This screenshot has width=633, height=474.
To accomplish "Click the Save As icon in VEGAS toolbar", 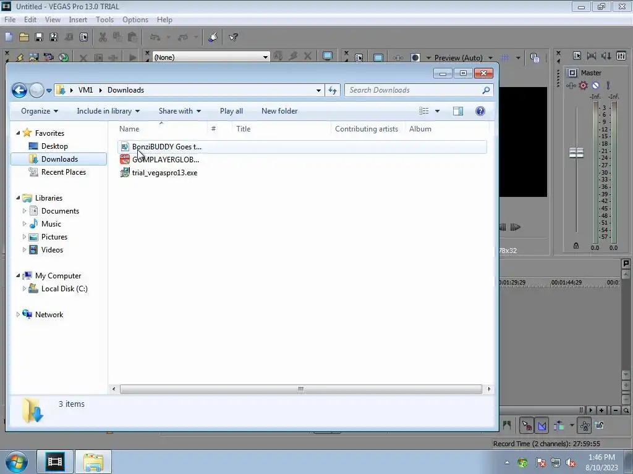I will [x=54, y=37].
